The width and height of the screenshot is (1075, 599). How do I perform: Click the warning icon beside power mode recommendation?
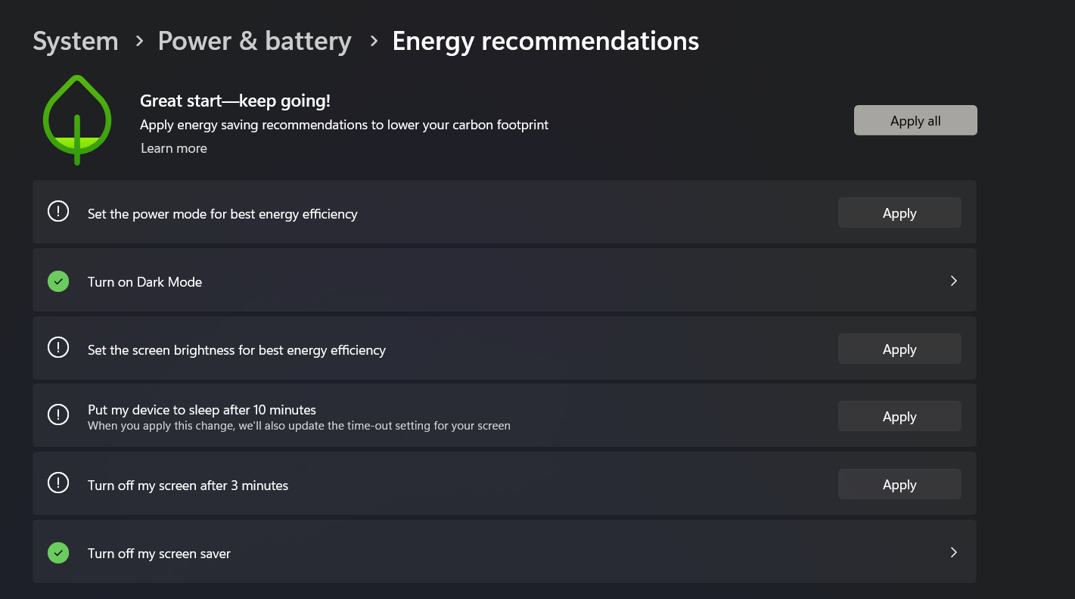pyautogui.click(x=58, y=212)
